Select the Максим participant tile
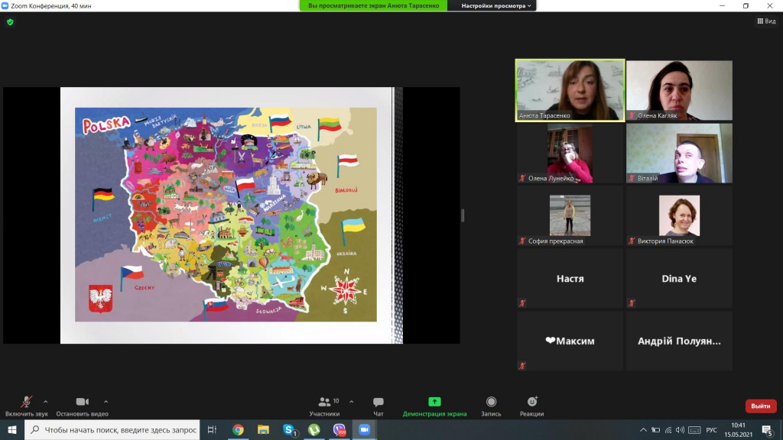 coord(570,341)
